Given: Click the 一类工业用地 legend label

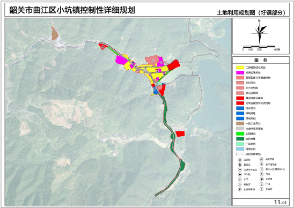Looking at the screenshot, I should click(x=253, y=124).
